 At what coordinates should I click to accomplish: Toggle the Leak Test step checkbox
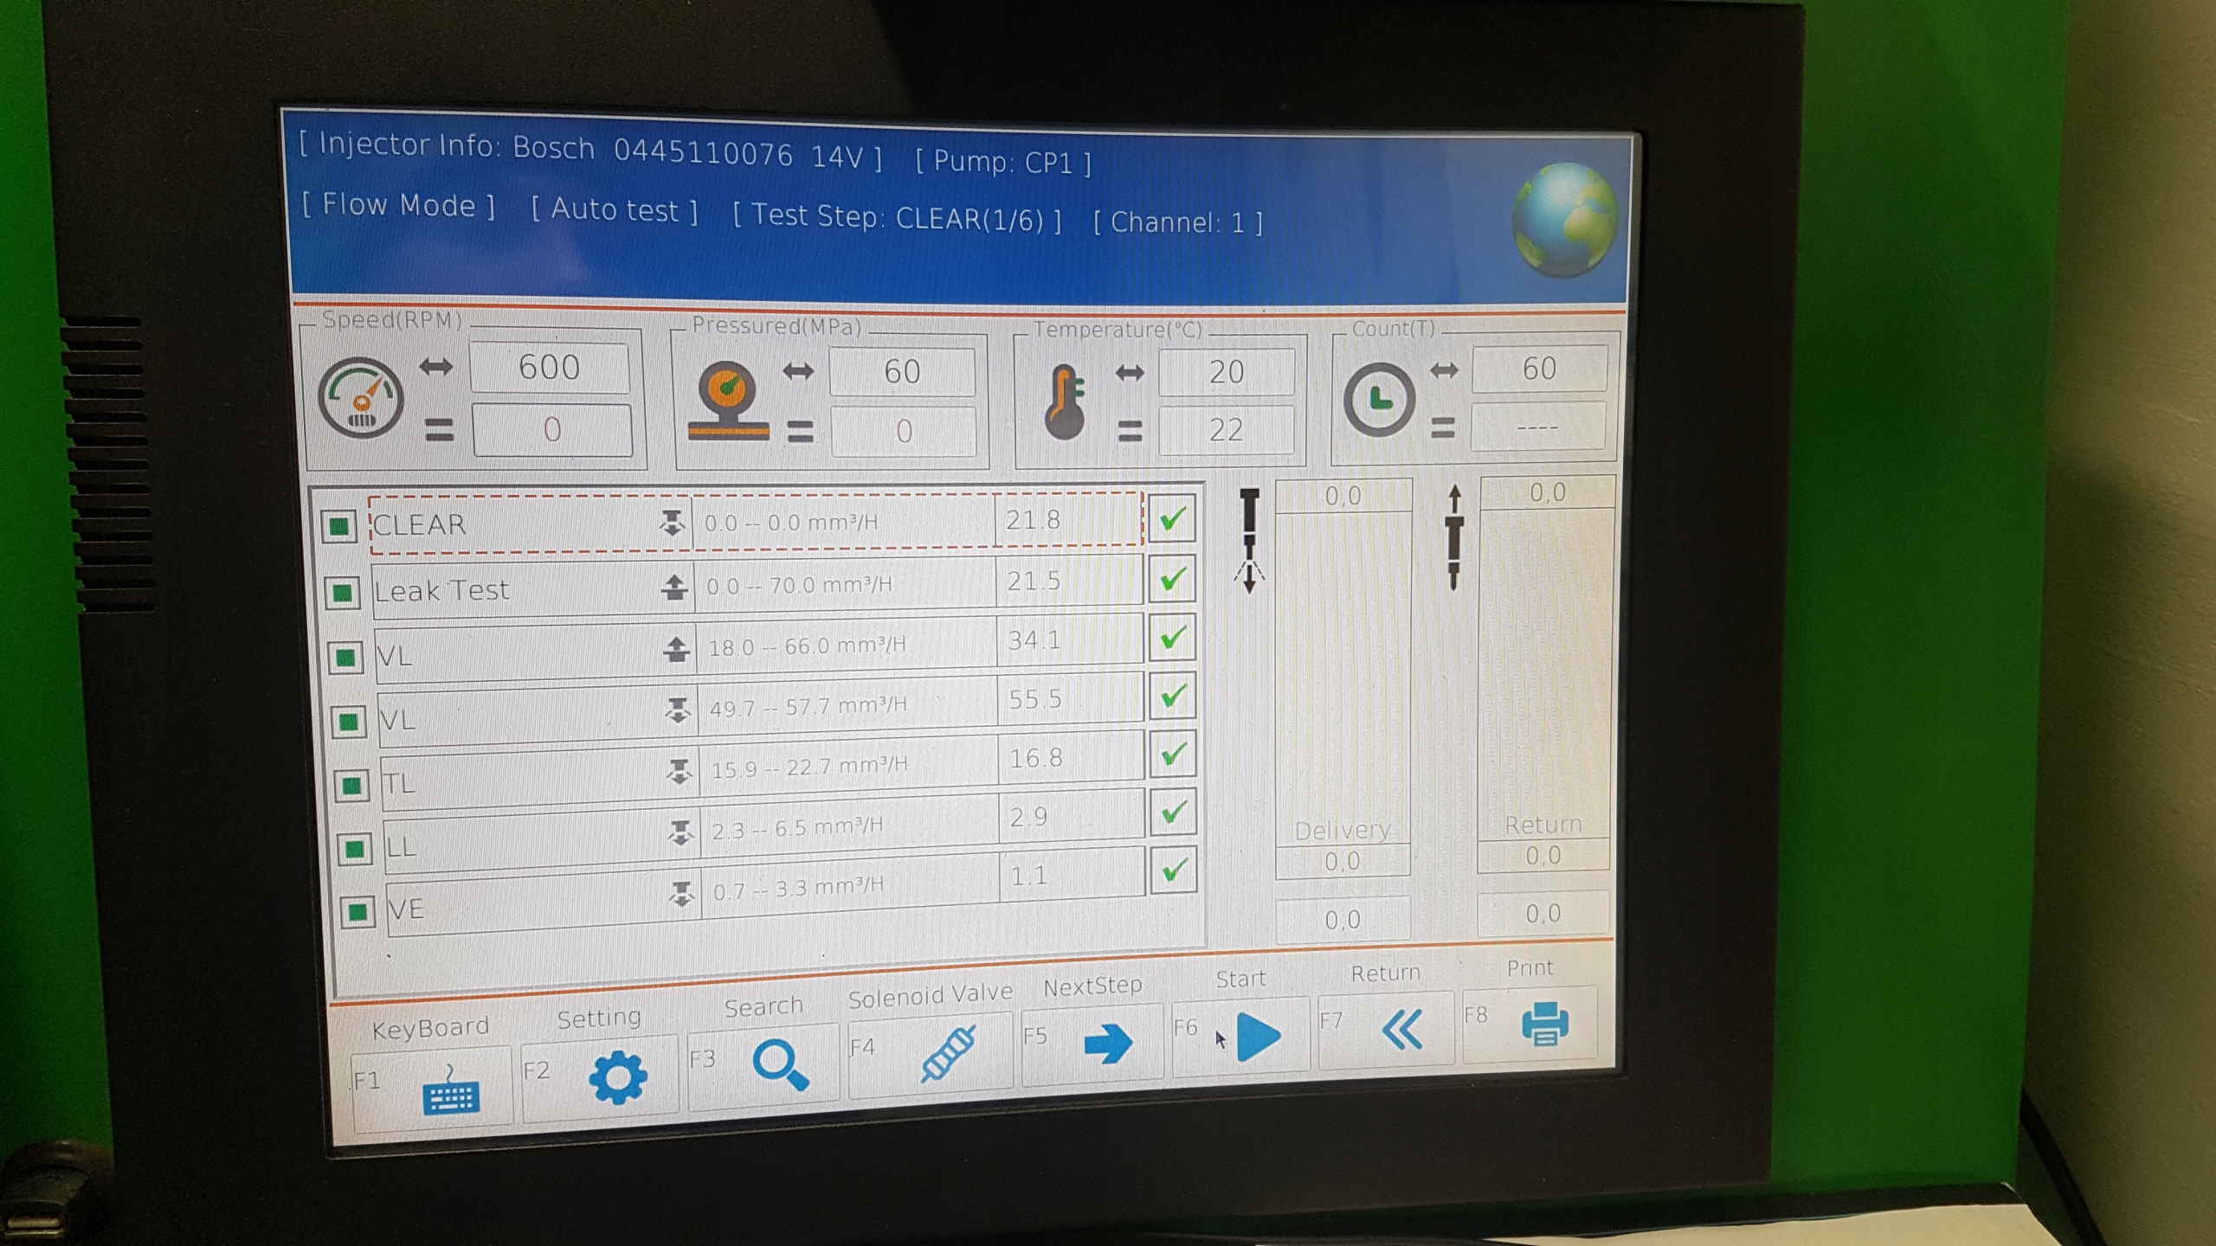[342, 593]
